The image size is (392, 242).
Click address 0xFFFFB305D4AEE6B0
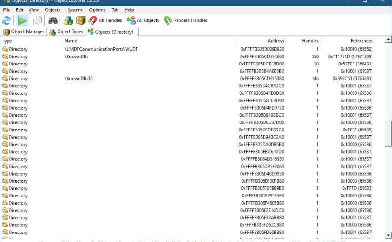coord(262,71)
